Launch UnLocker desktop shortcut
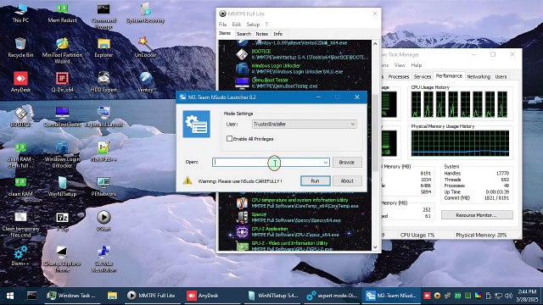 (x=145, y=47)
